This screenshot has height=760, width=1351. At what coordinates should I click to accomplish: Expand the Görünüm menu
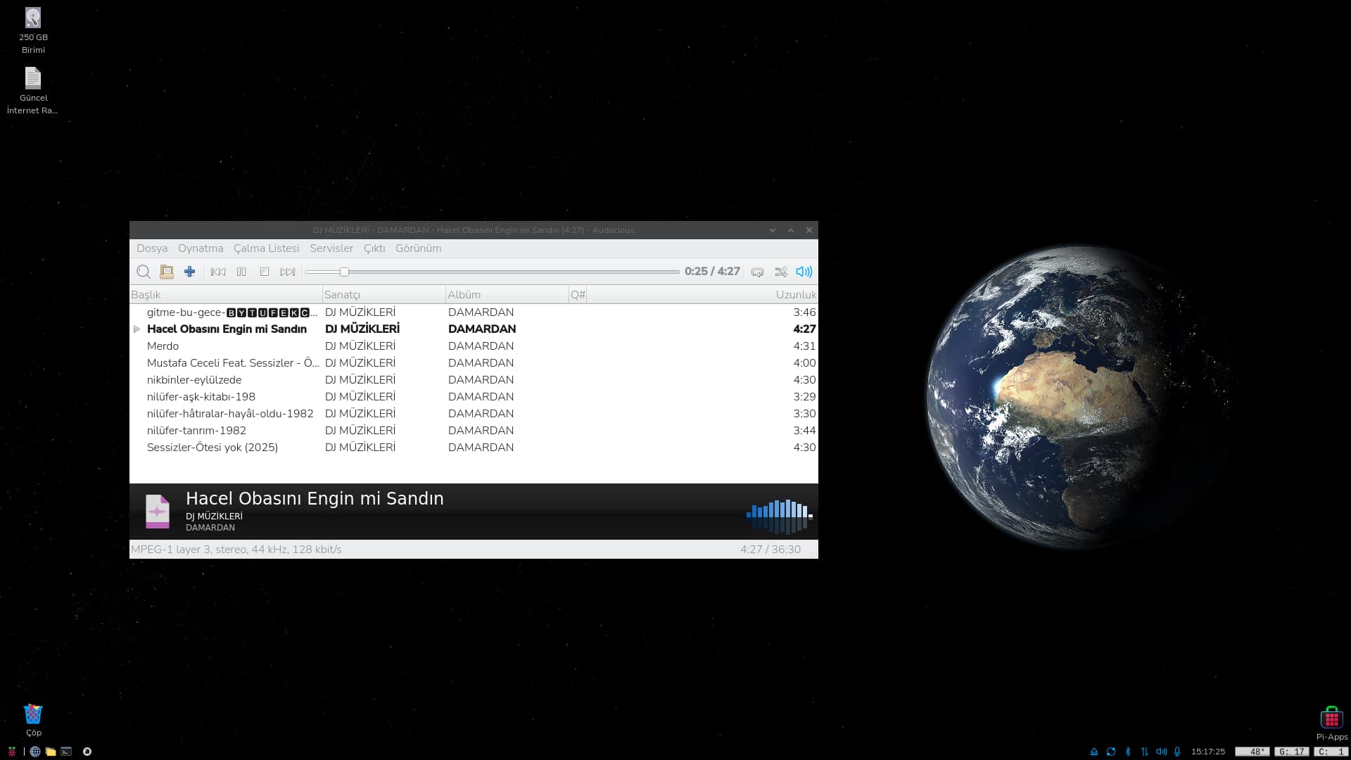[418, 248]
